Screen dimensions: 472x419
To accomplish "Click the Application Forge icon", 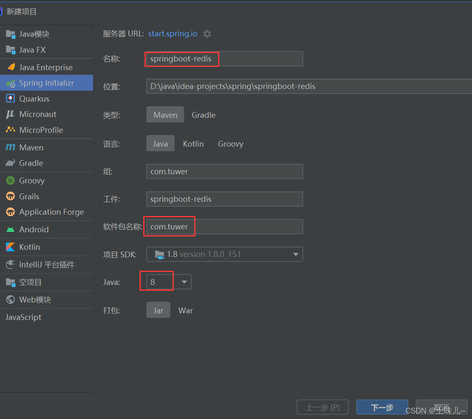I will coord(10,212).
